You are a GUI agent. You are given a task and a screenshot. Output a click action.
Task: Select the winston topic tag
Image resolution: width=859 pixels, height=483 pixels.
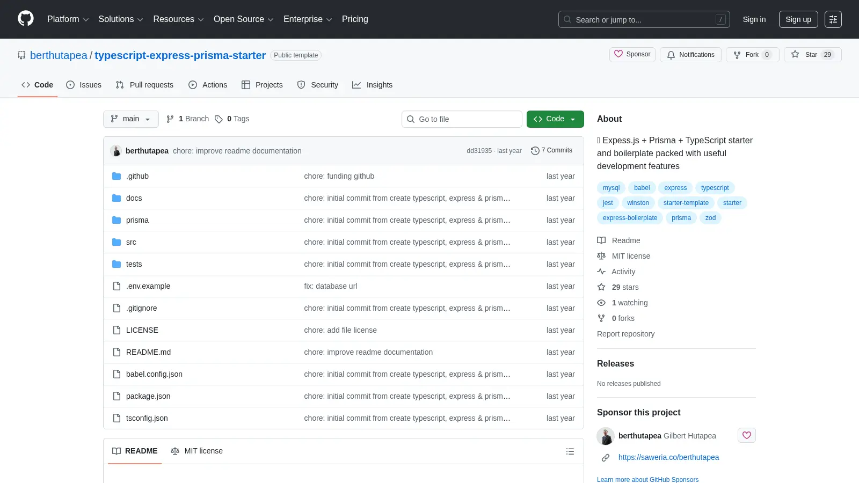638,203
